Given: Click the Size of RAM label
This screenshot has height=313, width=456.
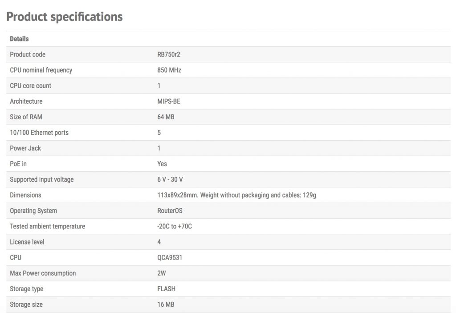Looking at the screenshot, I should pos(26,117).
